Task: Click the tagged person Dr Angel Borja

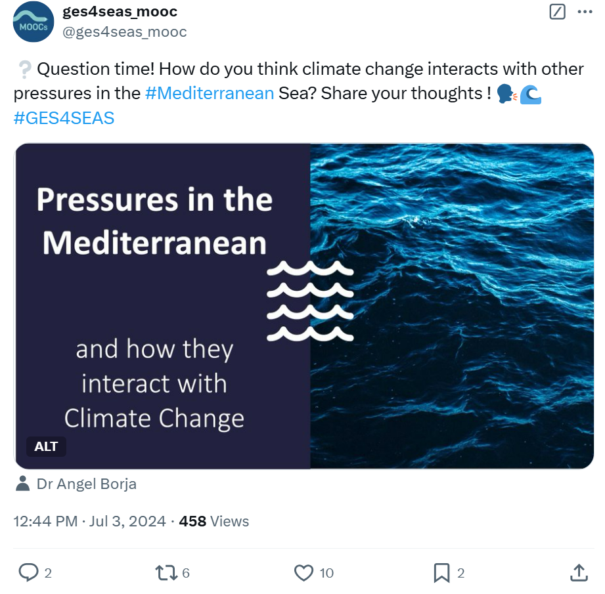Action: click(86, 484)
